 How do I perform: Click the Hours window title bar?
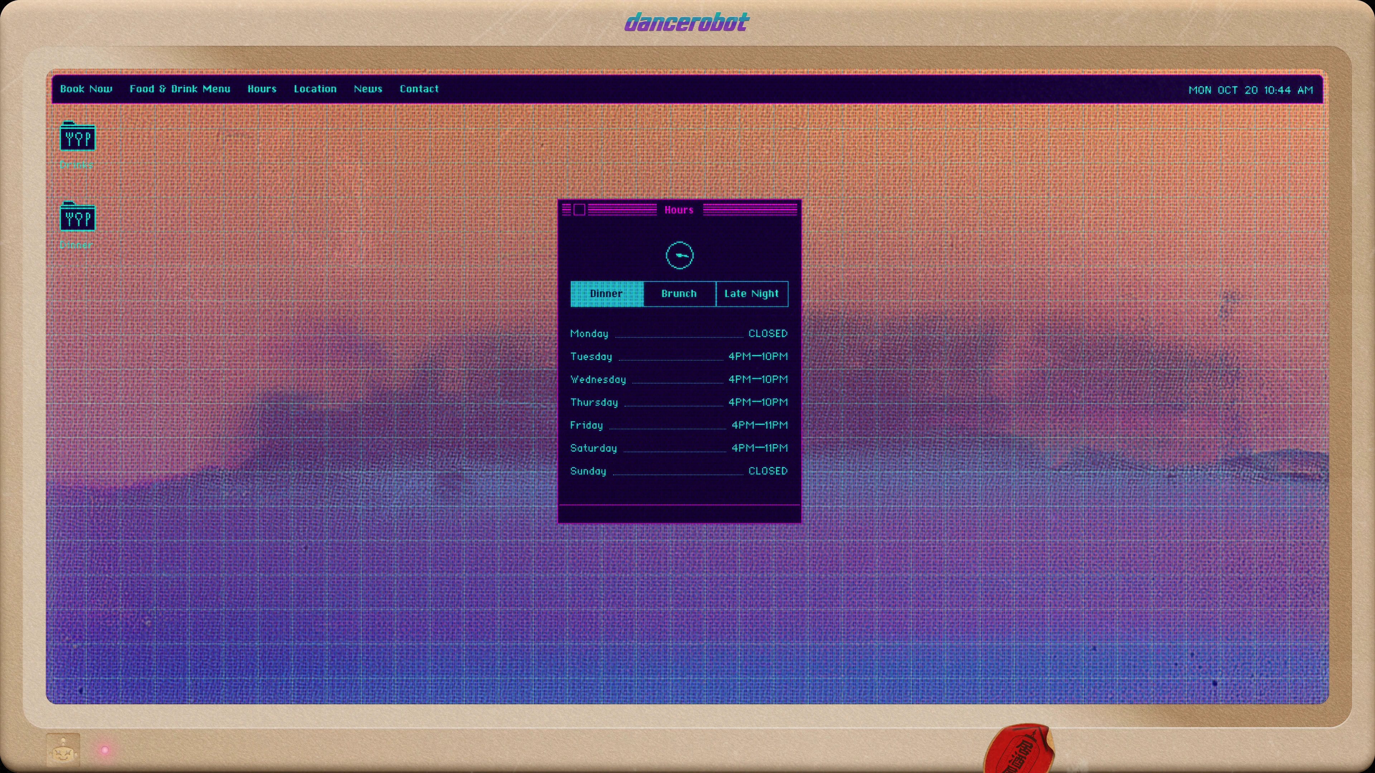(679, 210)
